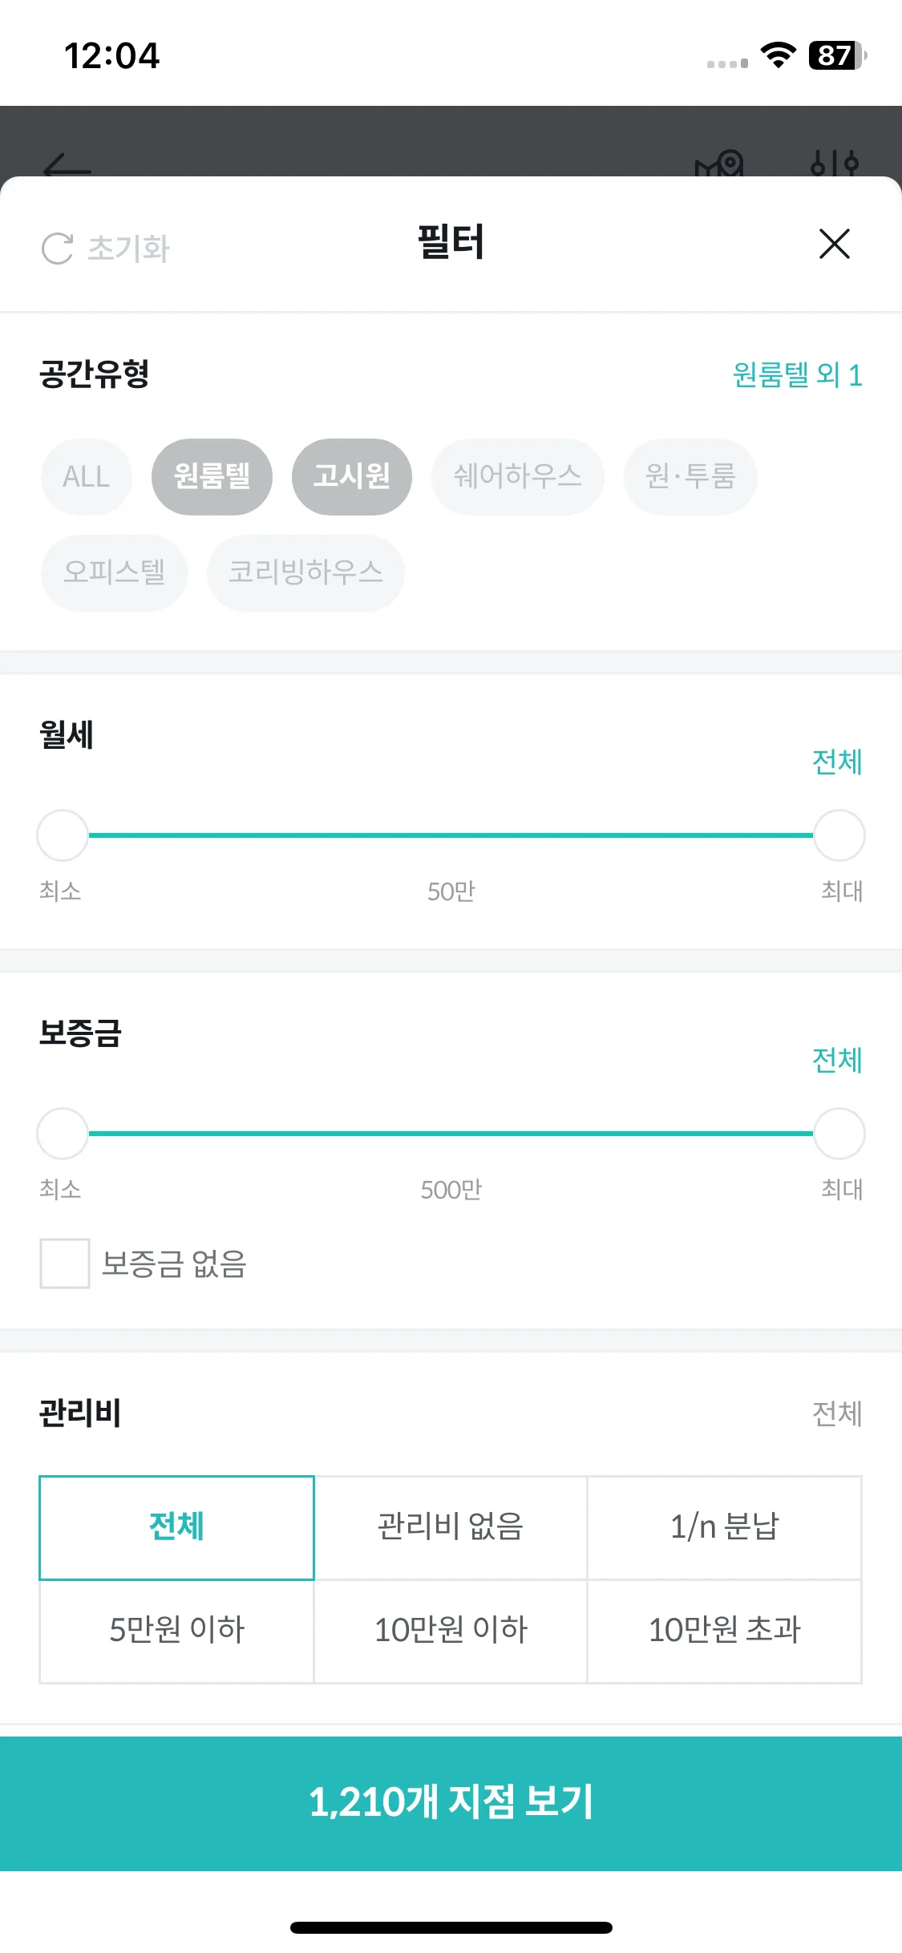Close the 필터 panel with X
Image resolution: width=902 pixels, height=1953 pixels.
(x=835, y=244)
